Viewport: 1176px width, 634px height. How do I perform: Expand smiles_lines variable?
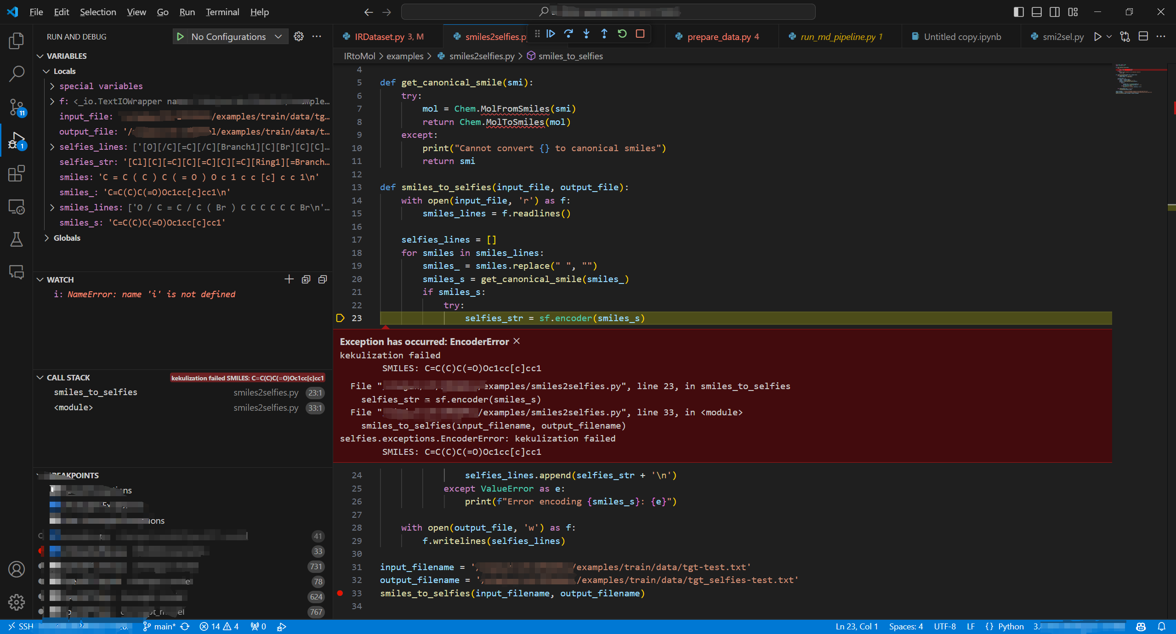[x=52, y=208]
